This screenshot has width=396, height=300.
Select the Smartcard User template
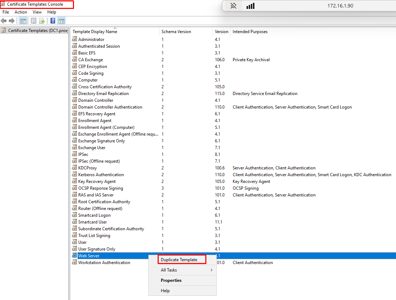(93, 222)
